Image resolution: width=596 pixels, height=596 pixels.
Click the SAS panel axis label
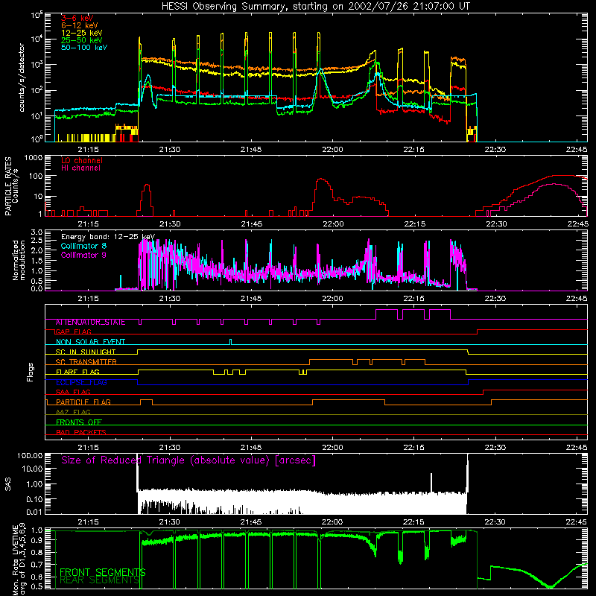[7, 485]
